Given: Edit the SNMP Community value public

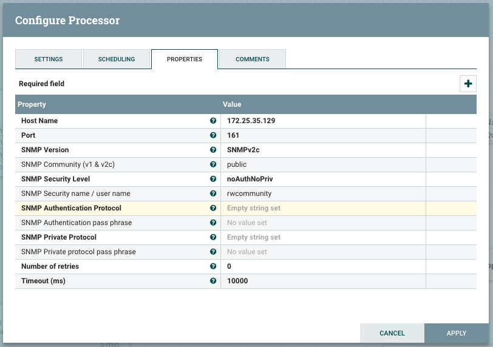Looking at the screenshot, I should [322, 164].
